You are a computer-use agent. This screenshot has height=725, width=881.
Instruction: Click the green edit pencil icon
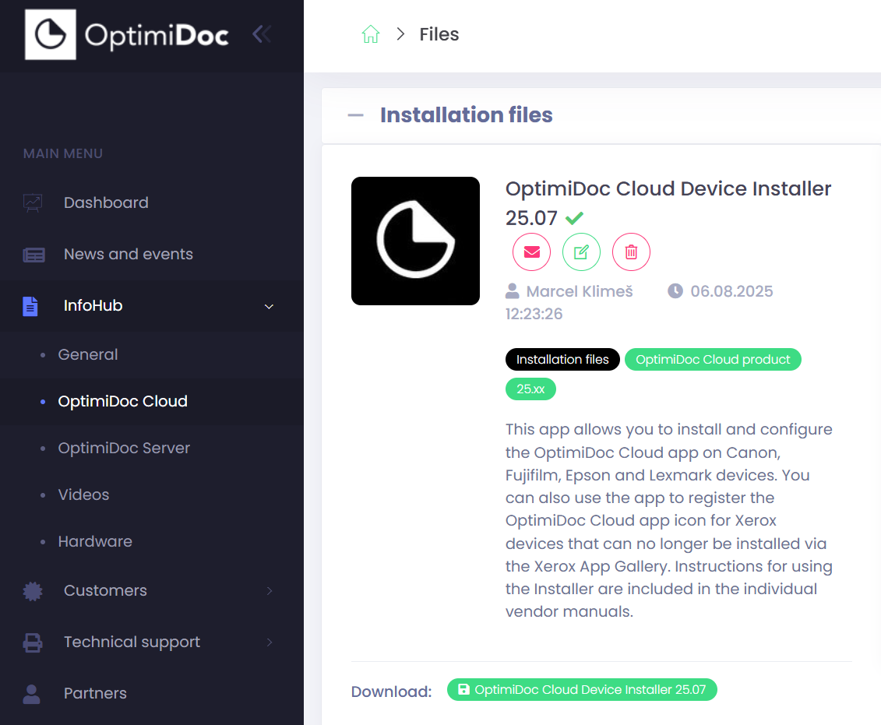tap(581, 252)
